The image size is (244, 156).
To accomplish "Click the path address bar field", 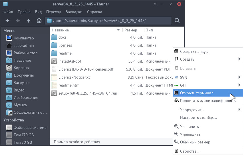I will click(108, 21).
